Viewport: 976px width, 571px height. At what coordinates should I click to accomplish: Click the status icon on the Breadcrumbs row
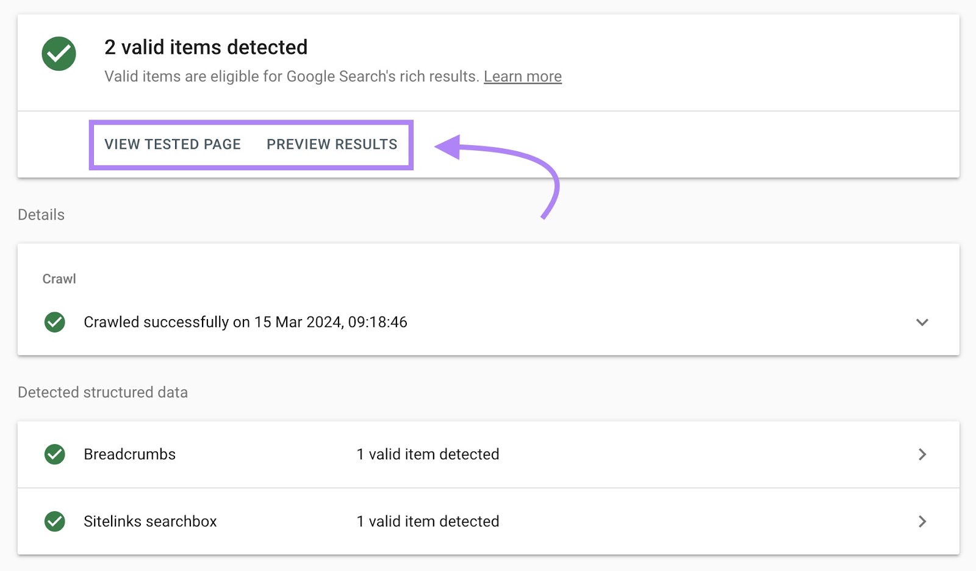coord(55,454)
